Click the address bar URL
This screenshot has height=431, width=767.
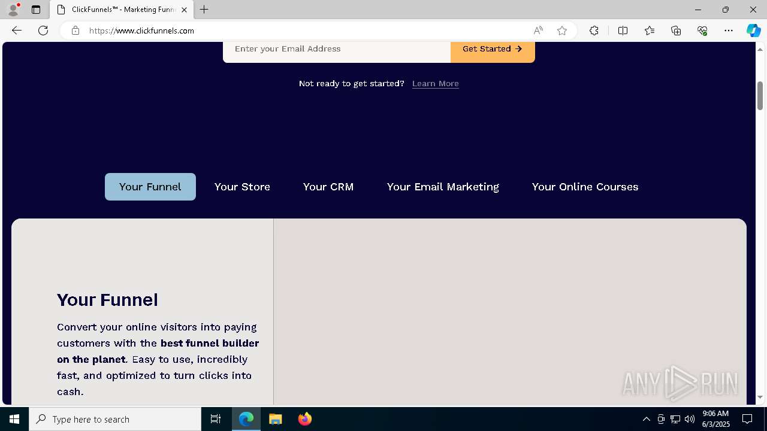pos(141,31)
